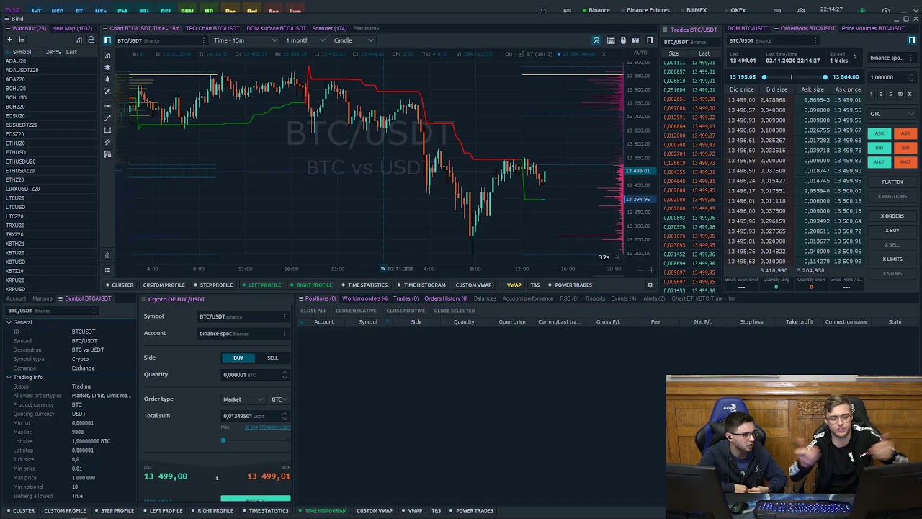Screen dimensions: 922x519
Task: Open the alert bell tool in chart toolbar
Action: [x=107, y=79]
